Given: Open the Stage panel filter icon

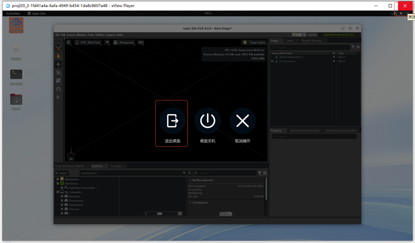Looking at the screenshot, I should (353, 47).
